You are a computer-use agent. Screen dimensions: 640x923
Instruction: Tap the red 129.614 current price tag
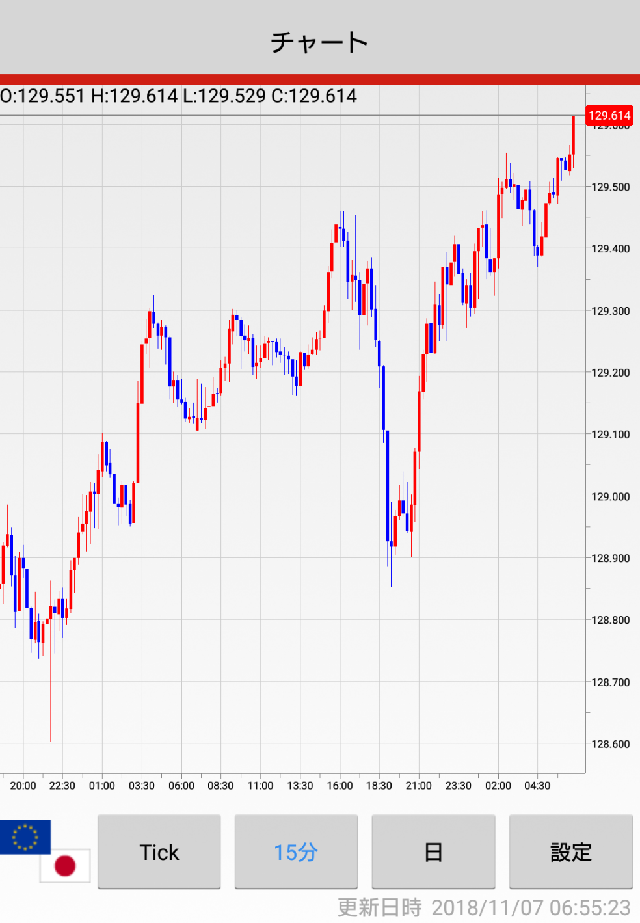tap(609, 116)
